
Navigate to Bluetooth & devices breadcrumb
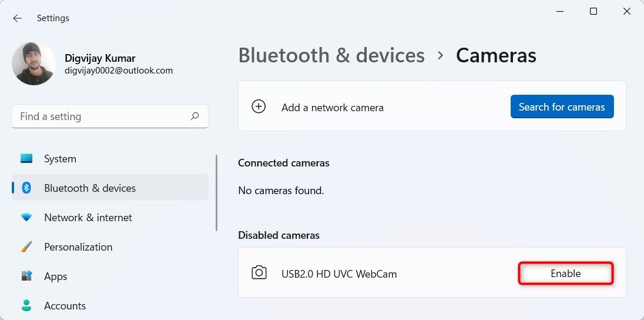click(331, 55)
